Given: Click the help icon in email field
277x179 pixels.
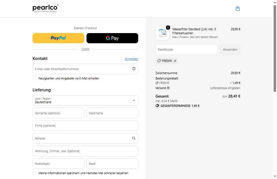Looking at the screenshot, I should pos(134,69).
